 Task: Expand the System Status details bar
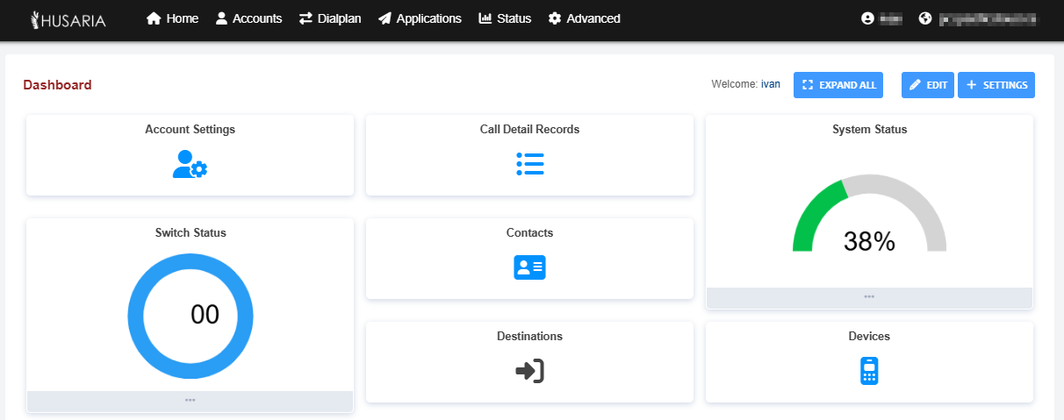pos(869,297)
